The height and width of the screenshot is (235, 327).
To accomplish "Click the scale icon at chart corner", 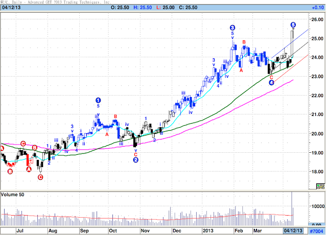I will [x=320, y=186].
